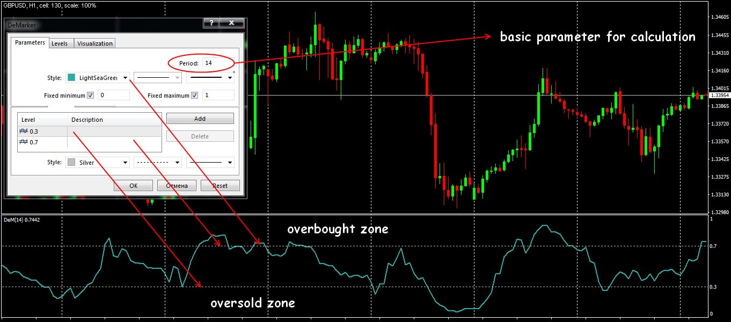
Task: Select the 0.7 level row icon
Action: (x=24, y=142)
